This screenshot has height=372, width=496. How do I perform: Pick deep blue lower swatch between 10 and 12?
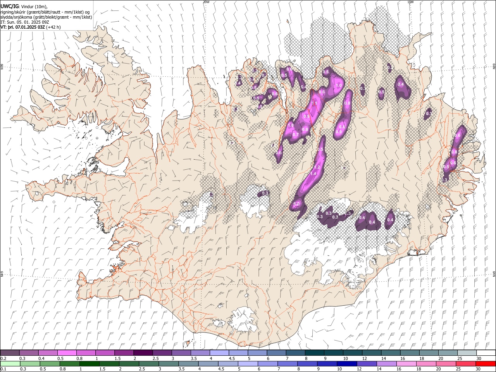(347, 363)
